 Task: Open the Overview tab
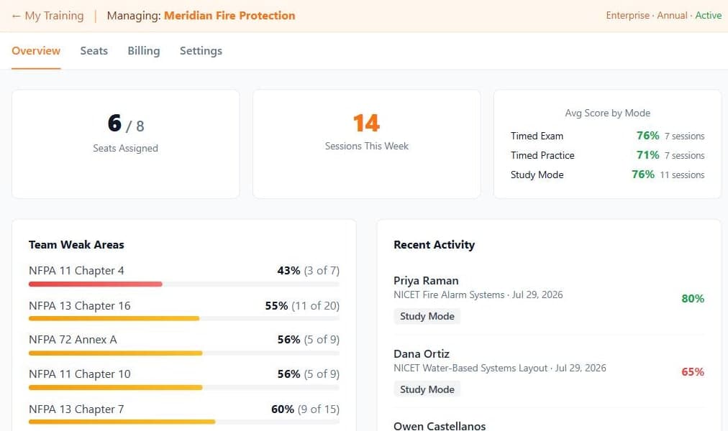36,51
